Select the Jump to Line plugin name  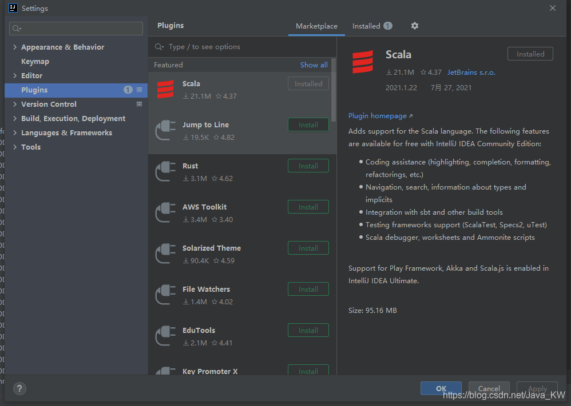click(x=205, y=124)
